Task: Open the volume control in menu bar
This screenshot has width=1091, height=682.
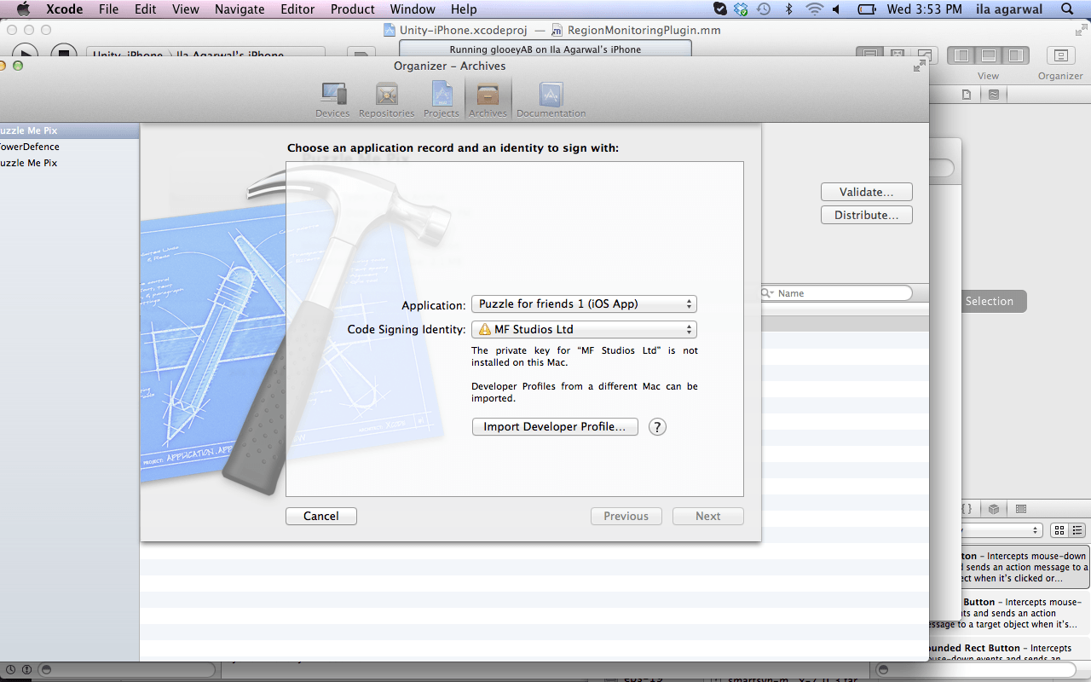Action: tap(836, 9)
